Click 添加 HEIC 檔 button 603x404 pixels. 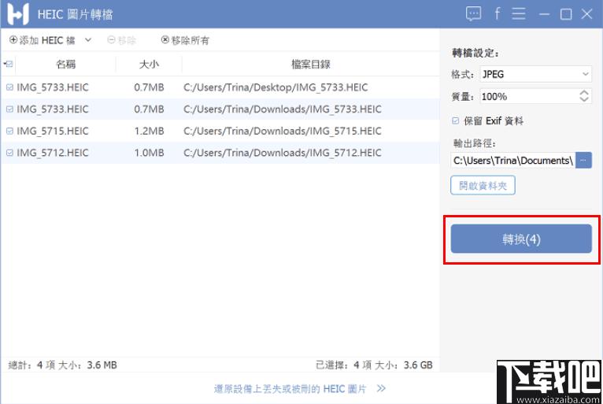43,40
